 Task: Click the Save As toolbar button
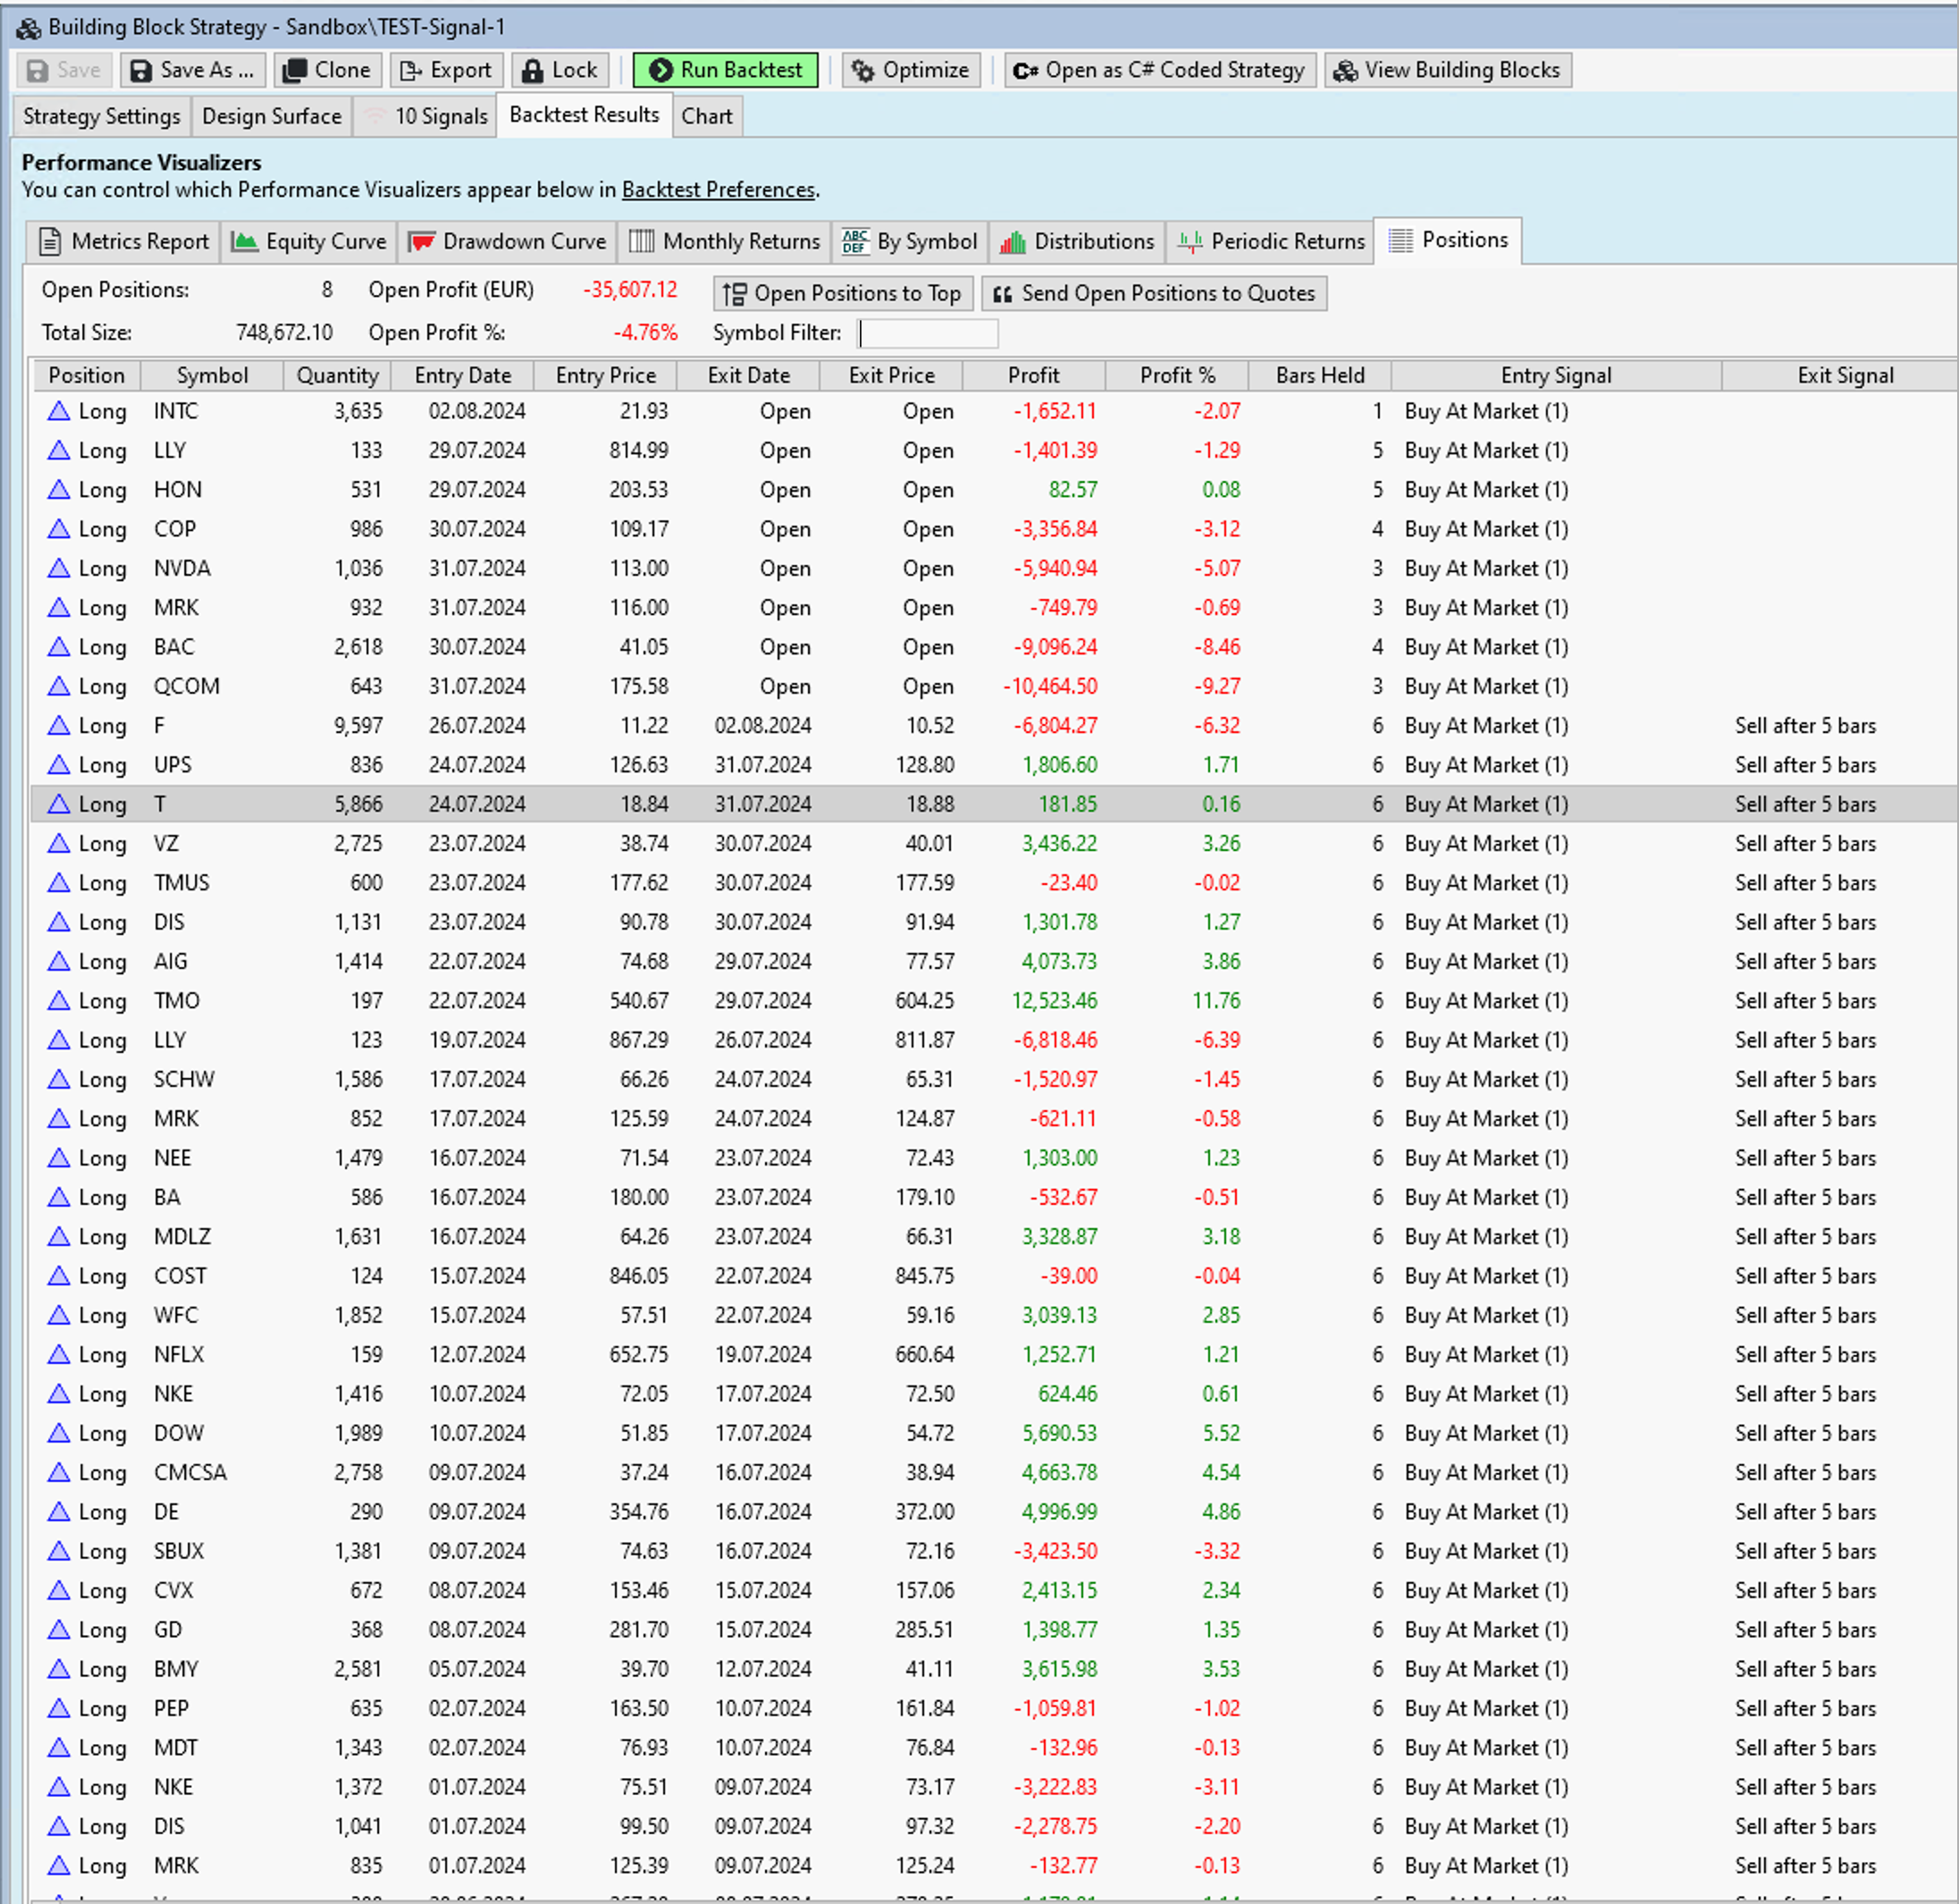tap(193, 70)
